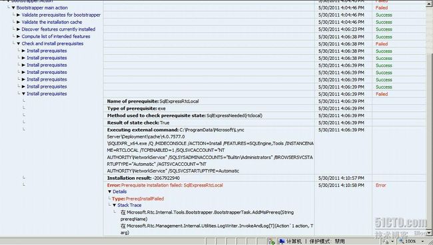
Task: Expand Discover features currently installed arrow
Action: [x=18, y=29]
